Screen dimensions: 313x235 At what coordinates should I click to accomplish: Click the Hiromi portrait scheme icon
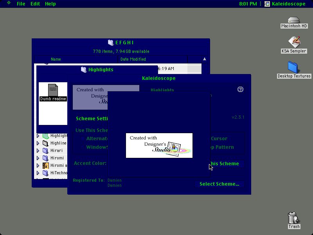pos(45,165)
